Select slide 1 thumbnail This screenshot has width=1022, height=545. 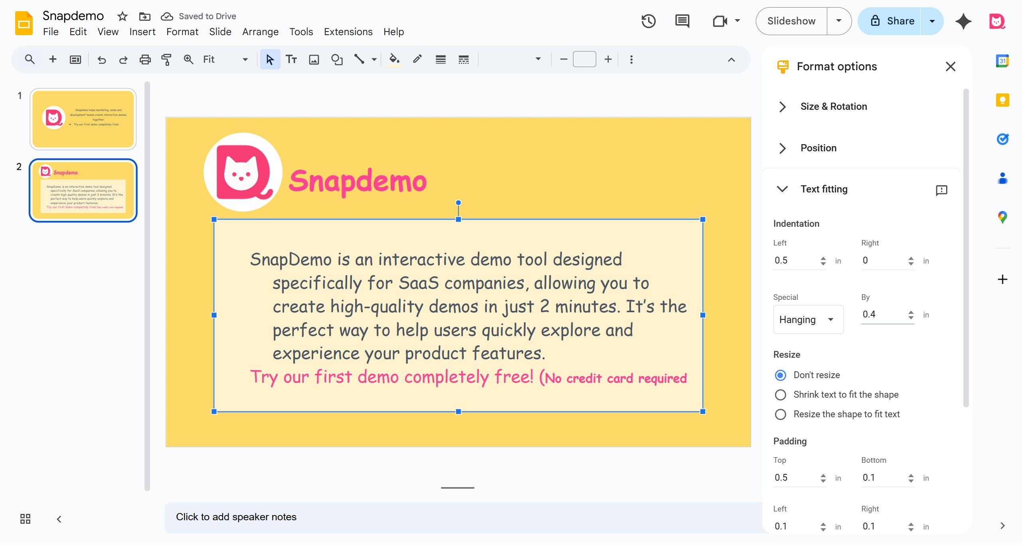pyautogui.click(x=83, y=119)
